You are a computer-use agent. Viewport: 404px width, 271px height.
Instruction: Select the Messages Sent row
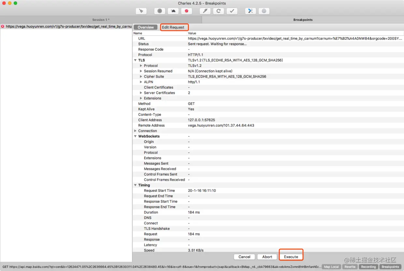coord(268,163)
